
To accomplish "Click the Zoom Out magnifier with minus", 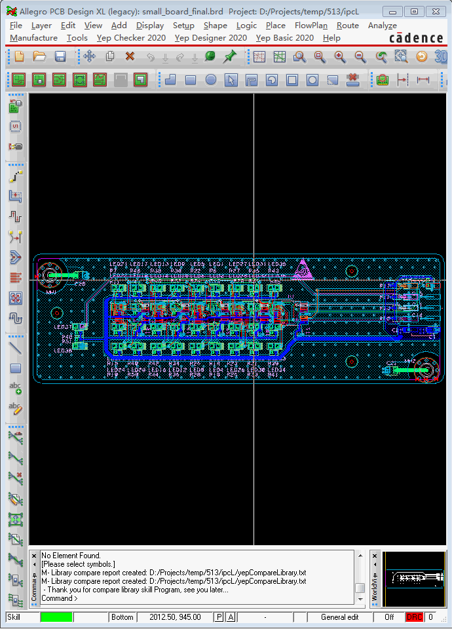I will (360, 57).
